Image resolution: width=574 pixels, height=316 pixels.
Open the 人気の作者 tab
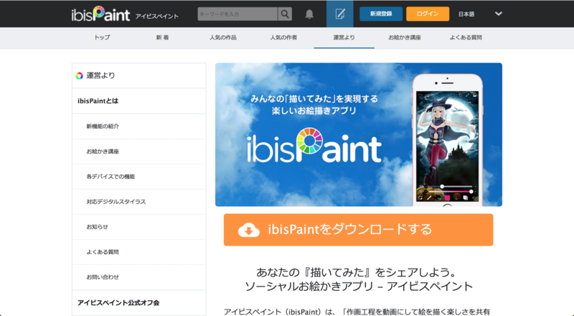pyautogui.click(x=283, y=37)
